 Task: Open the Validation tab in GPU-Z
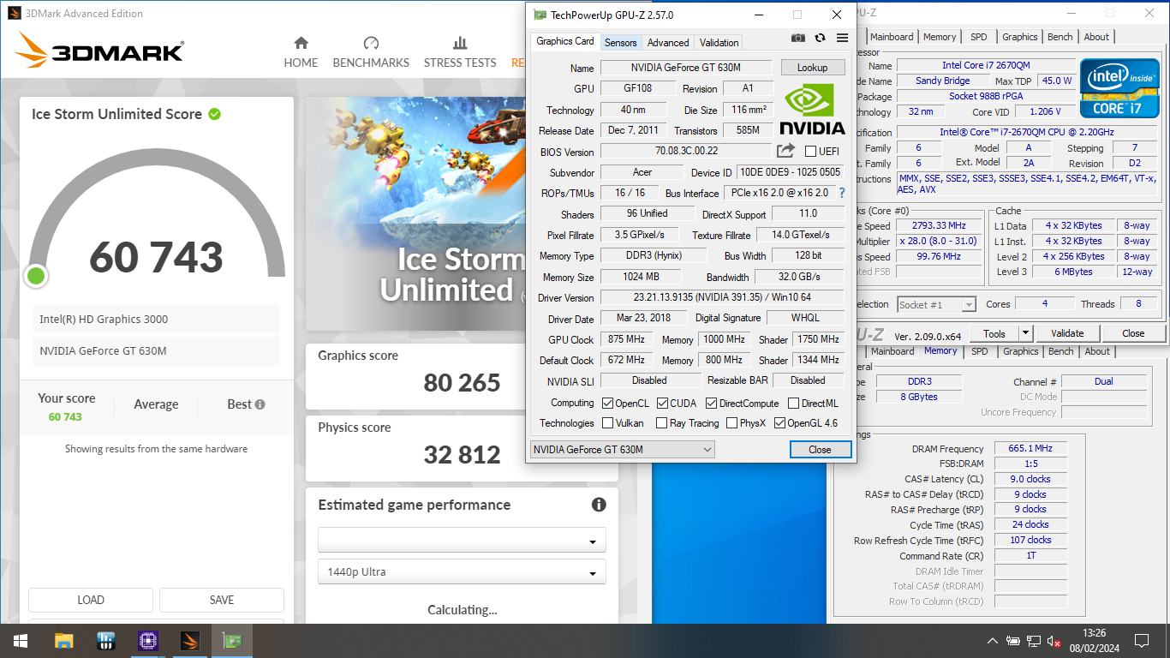coord(719,42)
